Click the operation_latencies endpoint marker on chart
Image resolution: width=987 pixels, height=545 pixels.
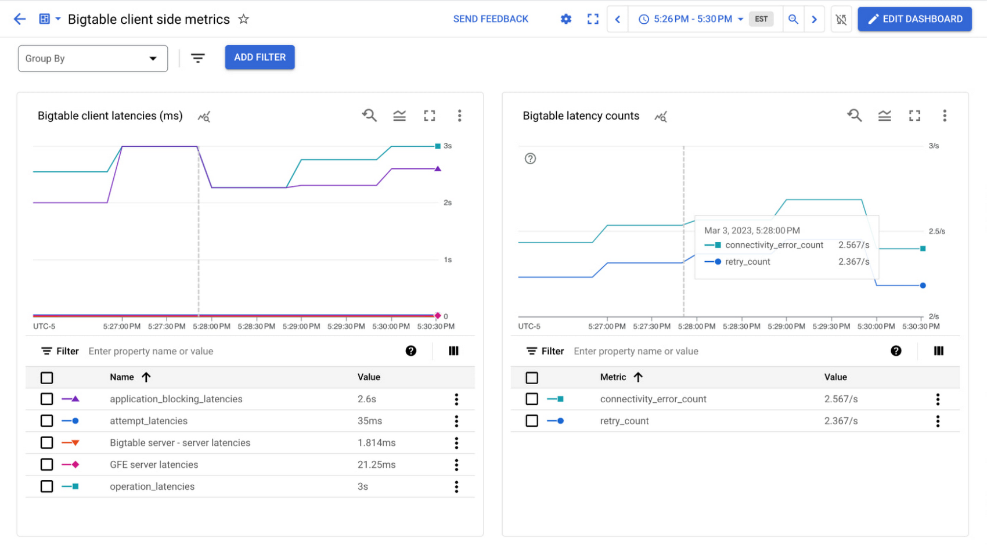coord(438,146)
